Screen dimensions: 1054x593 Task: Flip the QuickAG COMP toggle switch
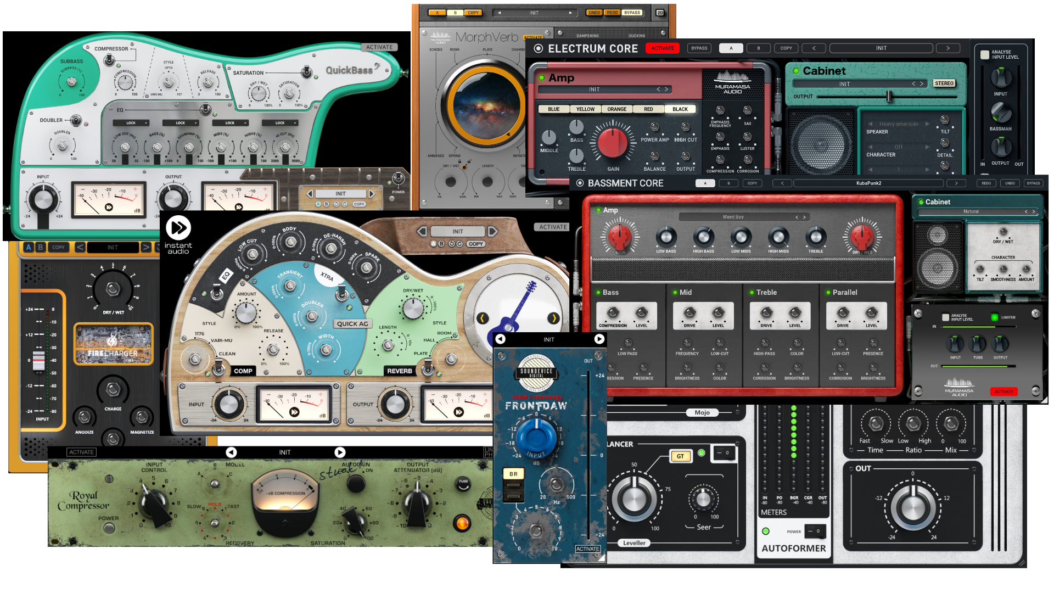[218, 367]
